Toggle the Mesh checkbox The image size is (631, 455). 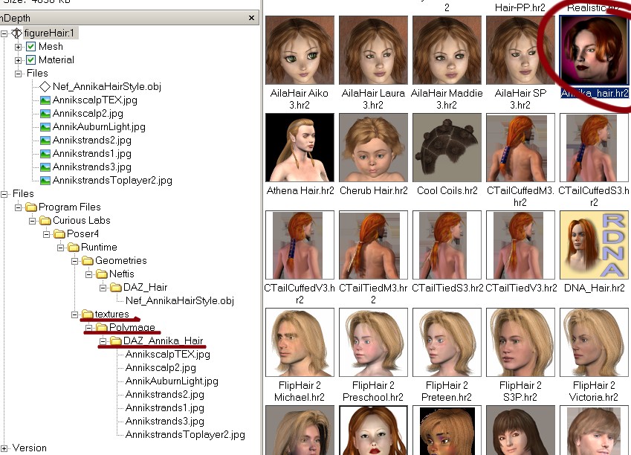pyautogui.click(x=30, y=47)
